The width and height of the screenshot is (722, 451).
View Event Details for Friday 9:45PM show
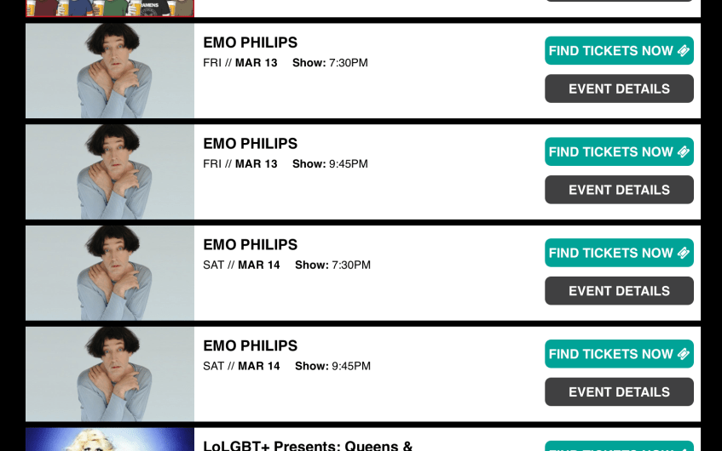(x=619, y=190)
